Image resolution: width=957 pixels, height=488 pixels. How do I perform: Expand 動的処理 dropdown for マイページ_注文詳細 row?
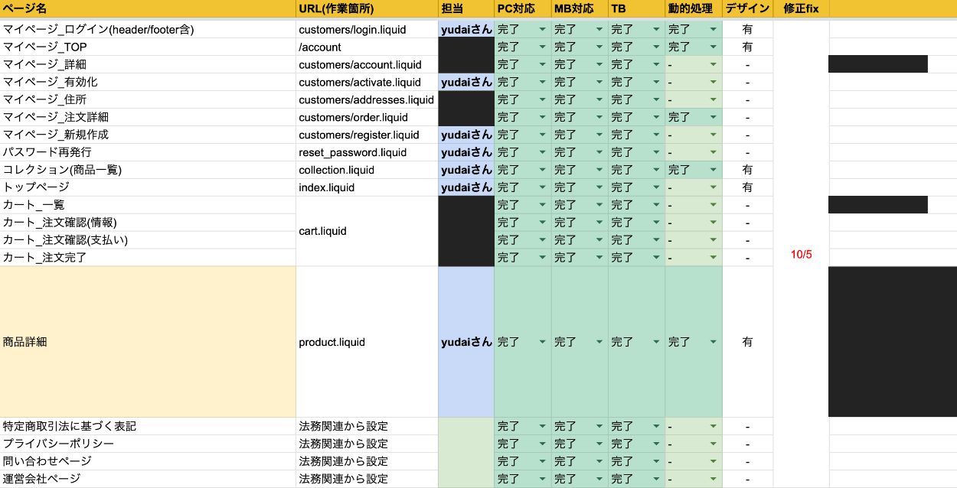pyautogui.click(x=714, y=118)
